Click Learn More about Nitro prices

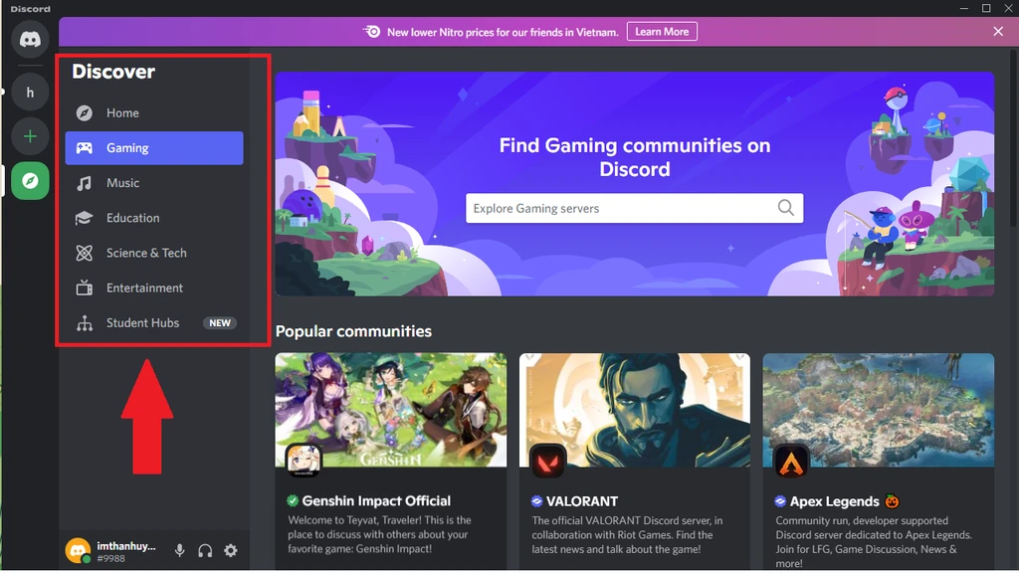(662, 31)
